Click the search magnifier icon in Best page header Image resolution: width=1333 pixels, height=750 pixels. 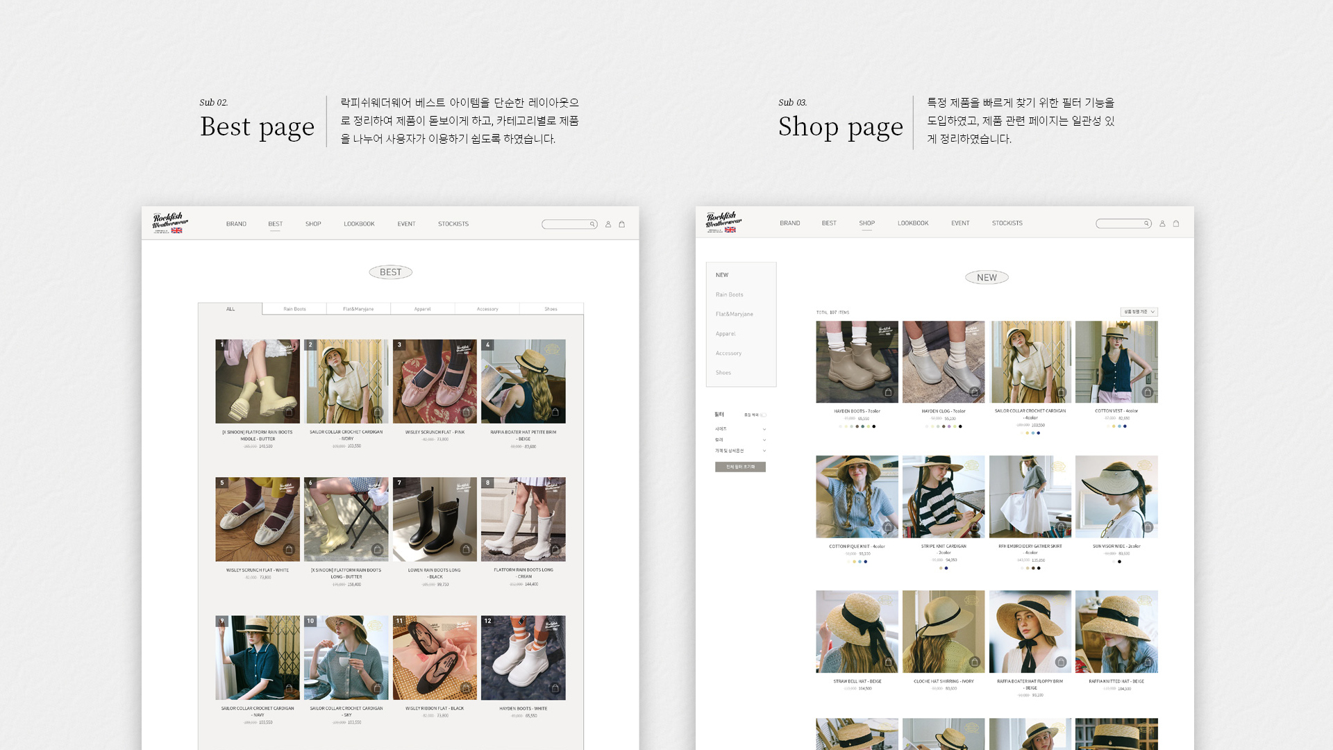pyautogui.click(x=592, y=224)
